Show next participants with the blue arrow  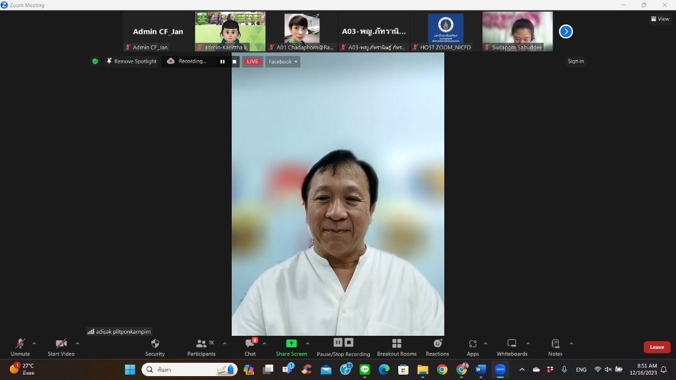[566, 32]
